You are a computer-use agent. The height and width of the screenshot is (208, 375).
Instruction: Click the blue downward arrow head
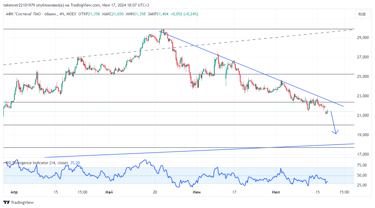pos(336,132)
